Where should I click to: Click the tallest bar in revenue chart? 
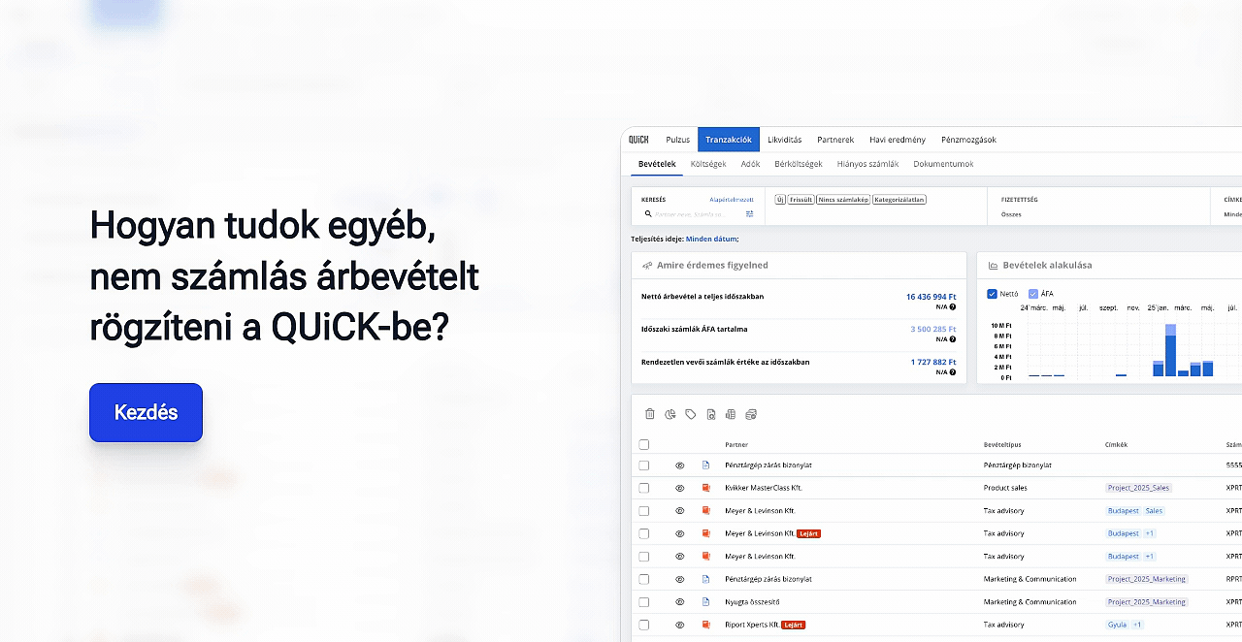[1170, 350]
